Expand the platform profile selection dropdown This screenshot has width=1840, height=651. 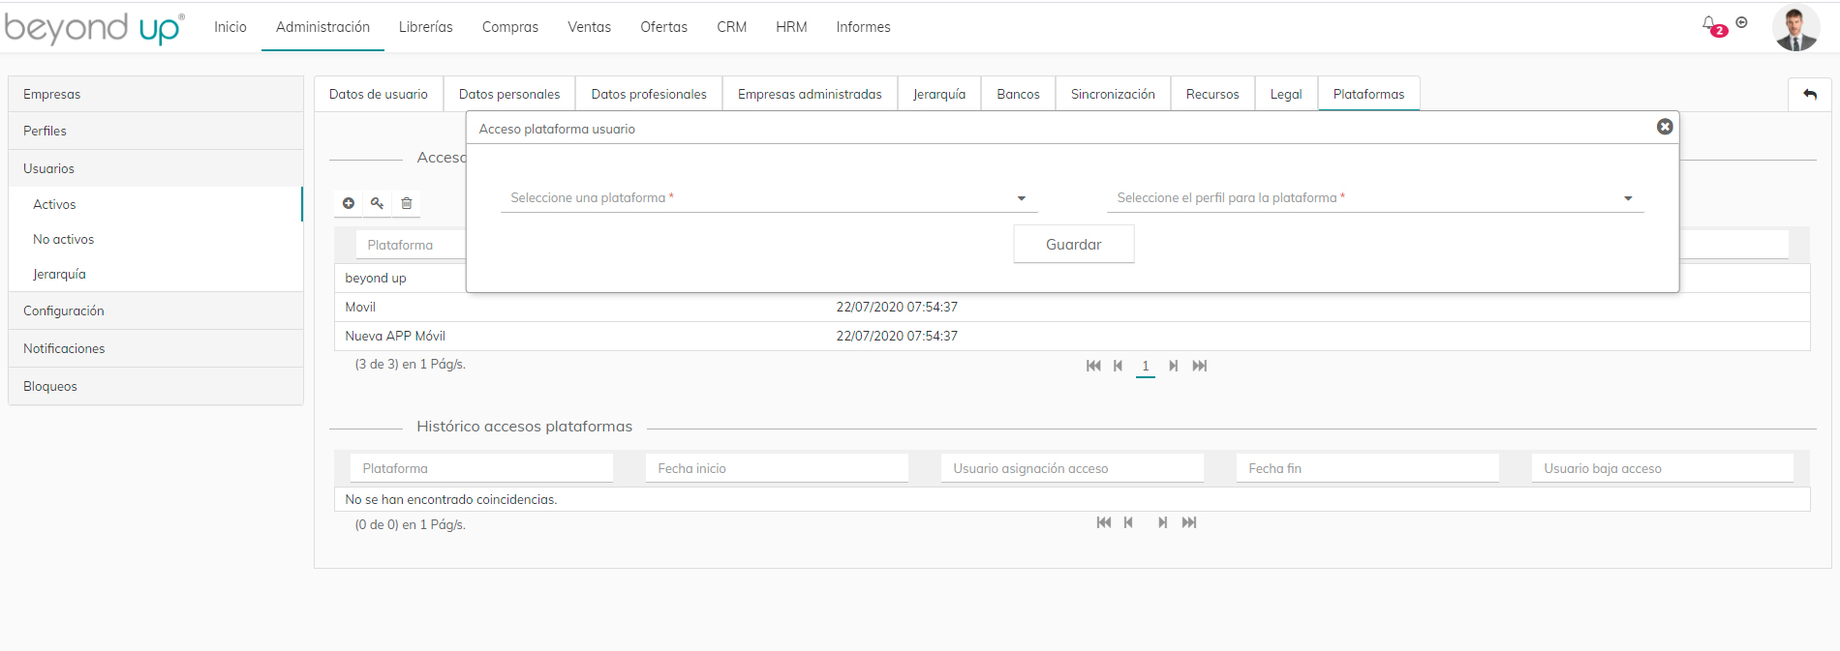tap(1374, 198)
